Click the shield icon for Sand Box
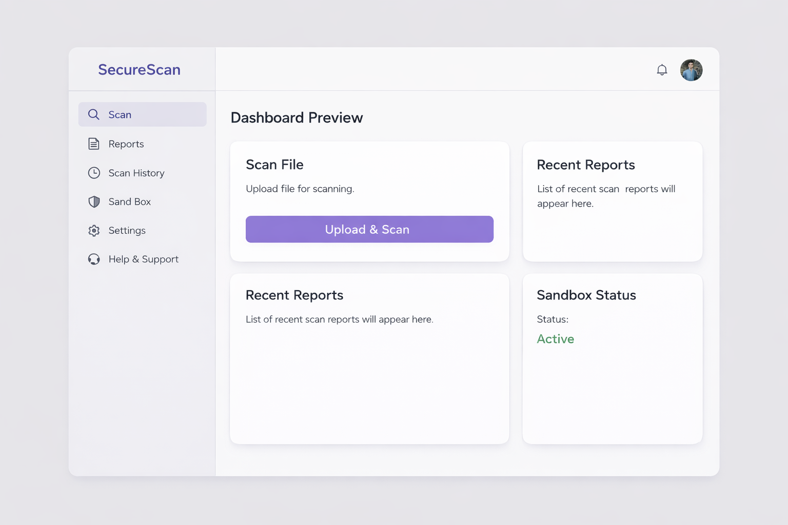The height and width of the screenshot is (525, 788). (94, 201)
